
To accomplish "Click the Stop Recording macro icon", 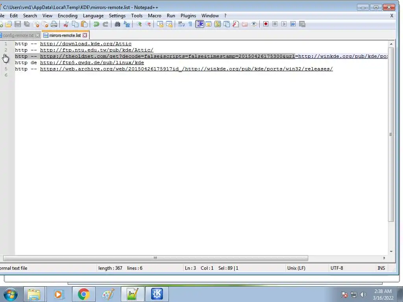I will 275,24.
